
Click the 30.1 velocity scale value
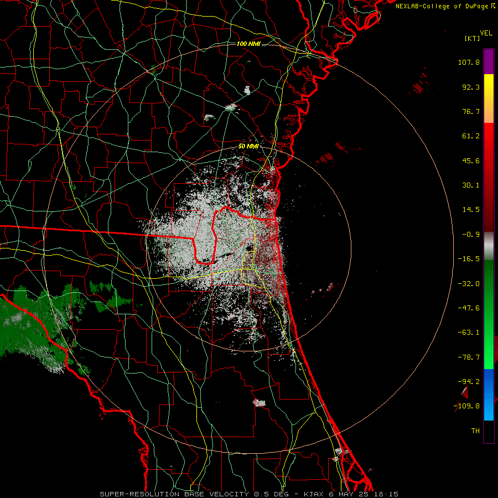(x=471, y=185)
